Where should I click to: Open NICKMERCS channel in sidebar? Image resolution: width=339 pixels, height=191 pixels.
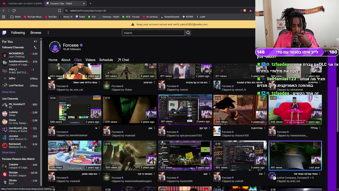click(x=20, y=55)
